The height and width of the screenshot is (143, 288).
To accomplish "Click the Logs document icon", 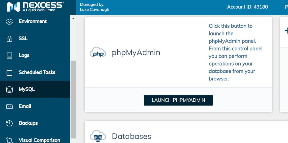I will (x=9, y=56).
